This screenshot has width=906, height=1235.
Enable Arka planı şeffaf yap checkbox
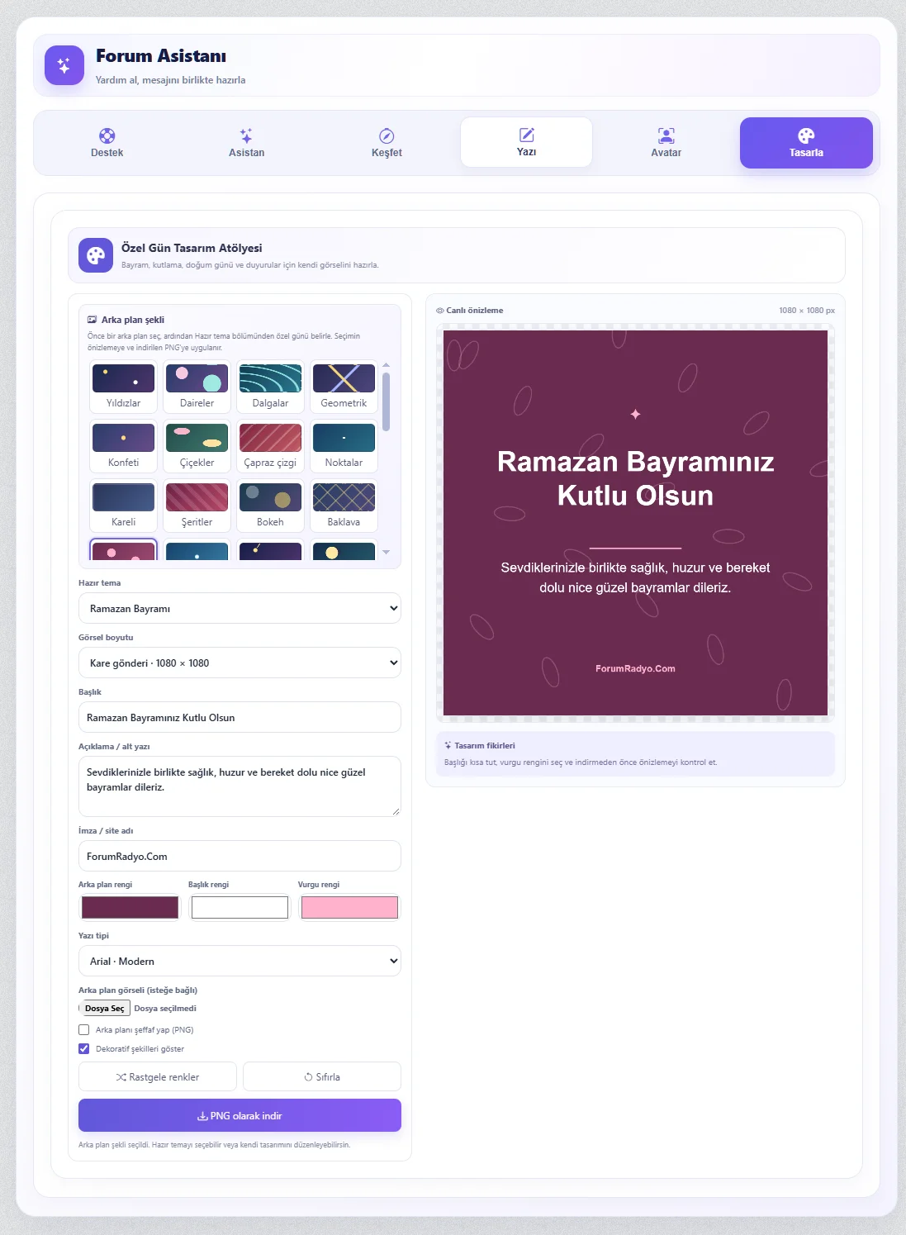point(84,1030)
